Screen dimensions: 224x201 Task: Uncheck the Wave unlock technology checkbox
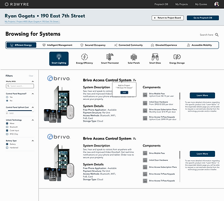tap(7, 124)
